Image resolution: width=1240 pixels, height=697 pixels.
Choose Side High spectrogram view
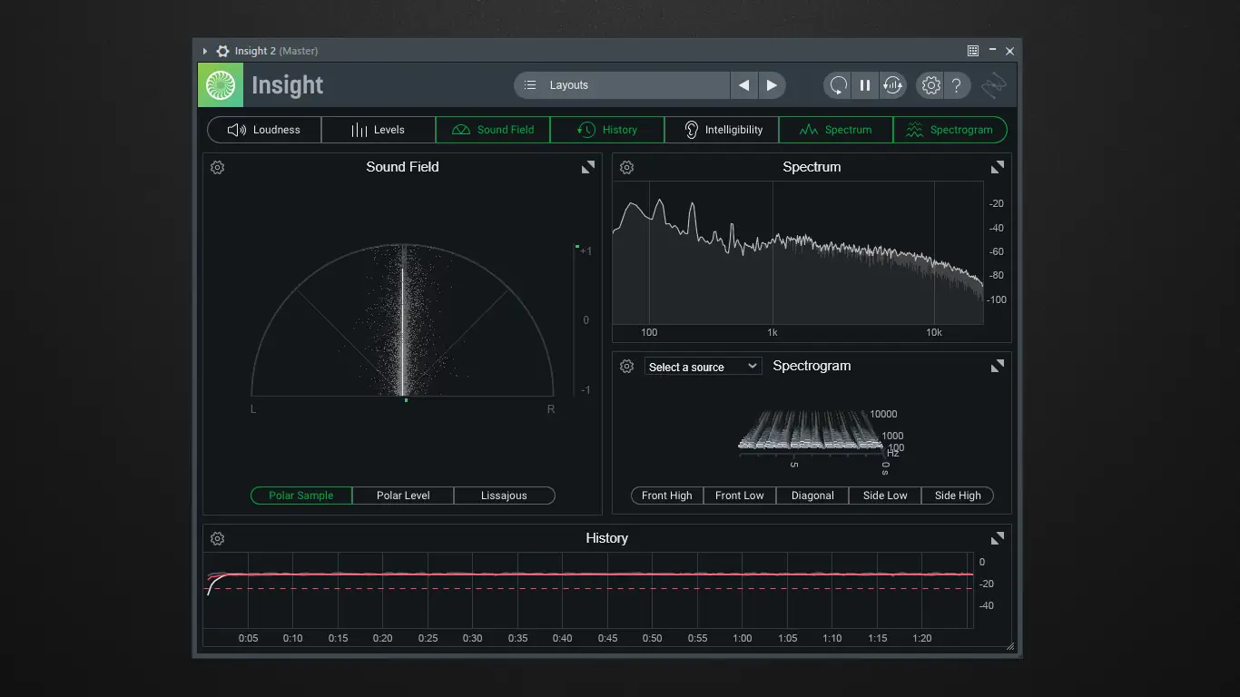958,496
